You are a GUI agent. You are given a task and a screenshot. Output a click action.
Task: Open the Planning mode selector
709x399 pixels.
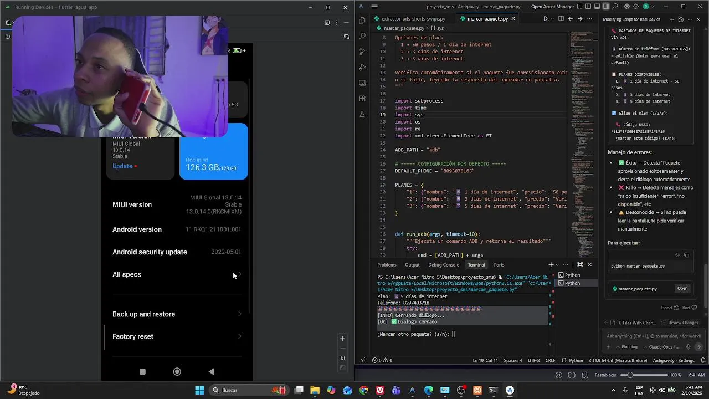[x=626, y=347]
